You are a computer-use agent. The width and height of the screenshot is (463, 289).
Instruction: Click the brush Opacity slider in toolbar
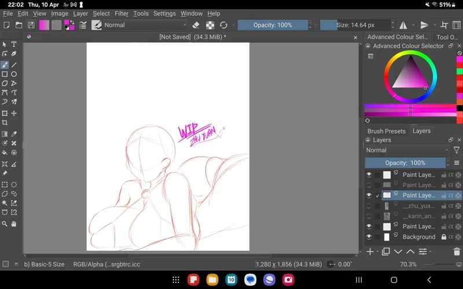(x=273, y=25)
